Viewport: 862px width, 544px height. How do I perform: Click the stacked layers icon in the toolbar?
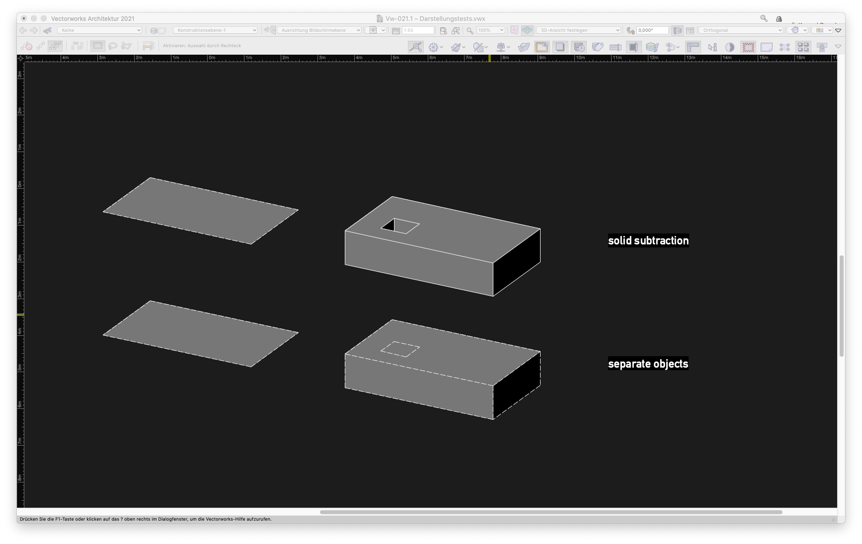(652, 47)
